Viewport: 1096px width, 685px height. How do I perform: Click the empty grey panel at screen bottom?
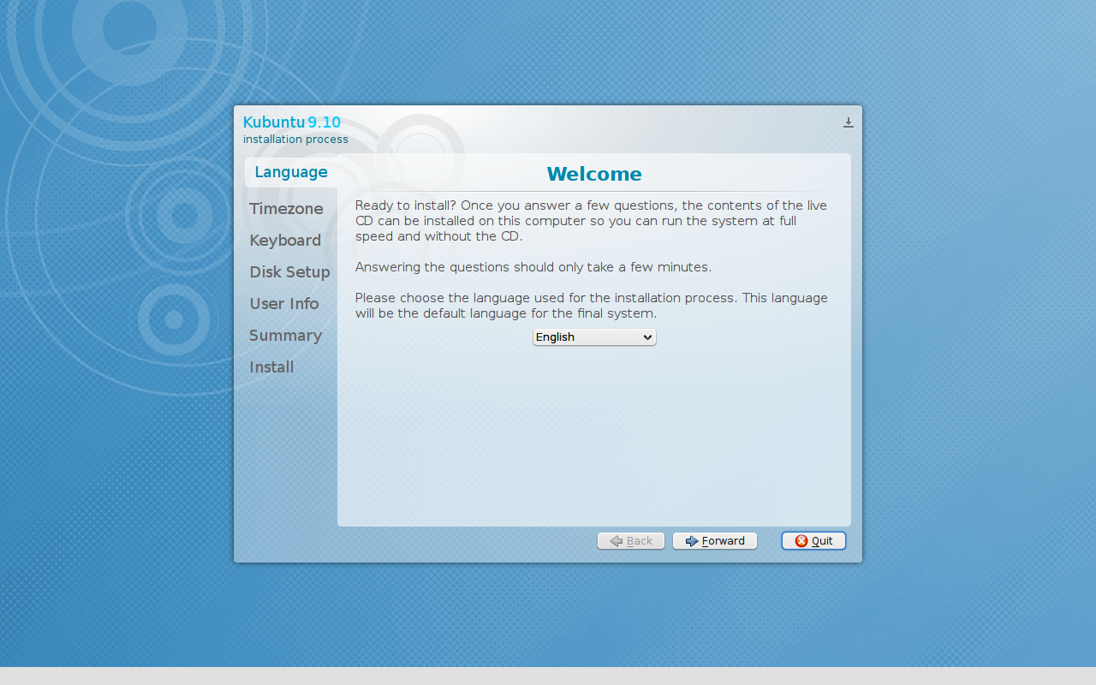(x=548, y=676)
